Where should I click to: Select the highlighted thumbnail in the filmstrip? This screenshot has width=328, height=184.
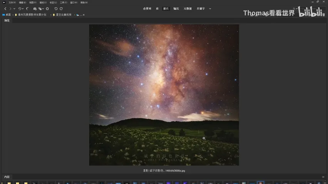[x=260, y=182]
